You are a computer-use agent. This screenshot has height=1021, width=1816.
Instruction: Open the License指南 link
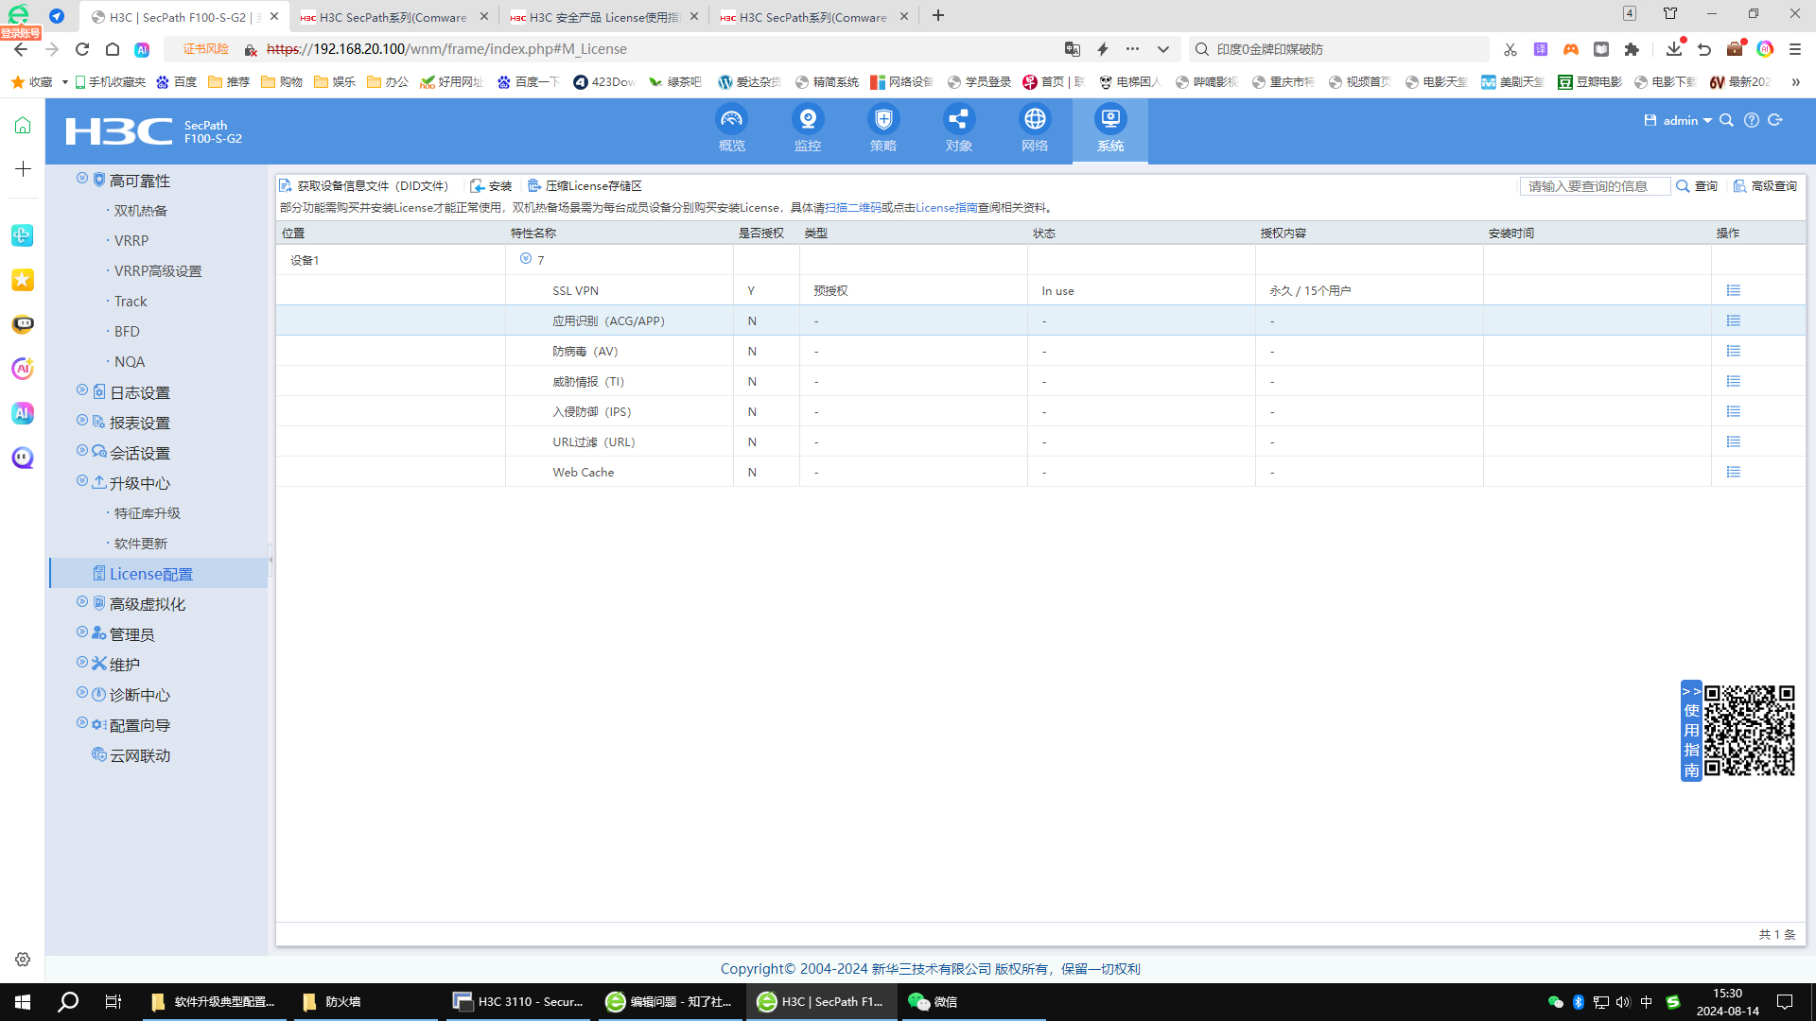(946, 208)
